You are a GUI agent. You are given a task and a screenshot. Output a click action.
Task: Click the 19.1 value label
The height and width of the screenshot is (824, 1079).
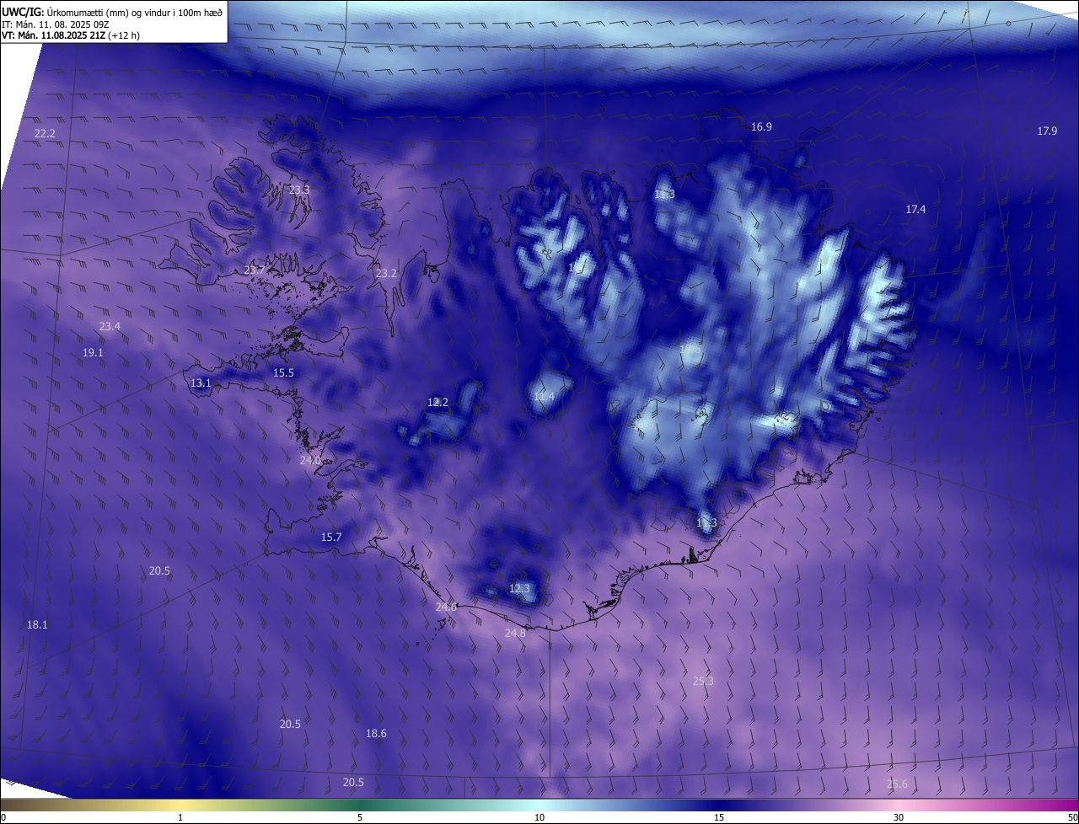(93, 353)
